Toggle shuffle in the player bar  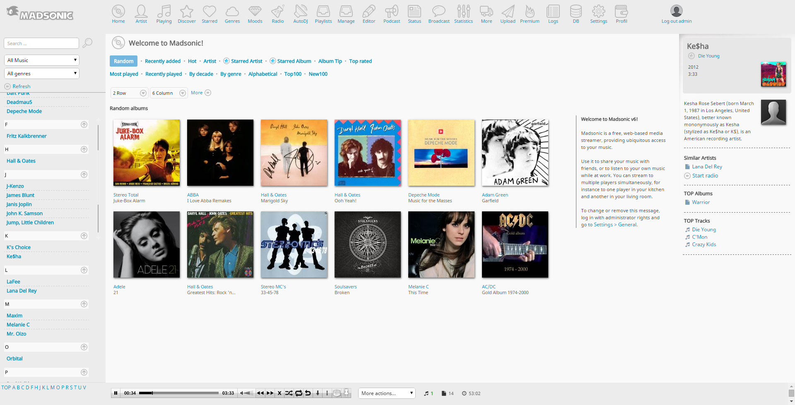pos(289,393)
